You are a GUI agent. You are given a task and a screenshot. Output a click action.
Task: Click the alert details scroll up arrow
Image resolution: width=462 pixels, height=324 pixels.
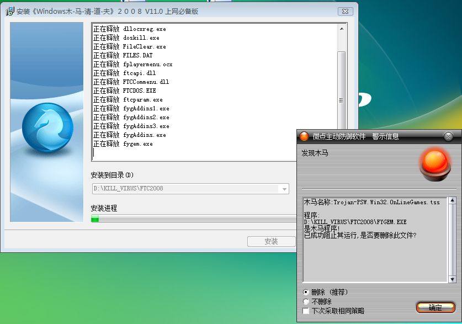click(x=452, y=200)
